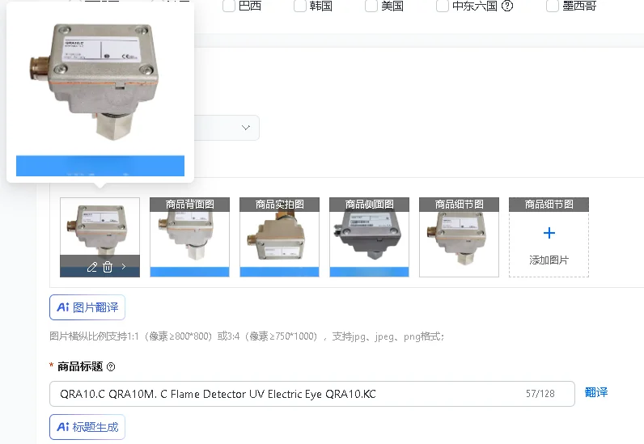644x444 pixels.
Task: Click help icon beside 商品标题
Action: click(x=111, y=367)
